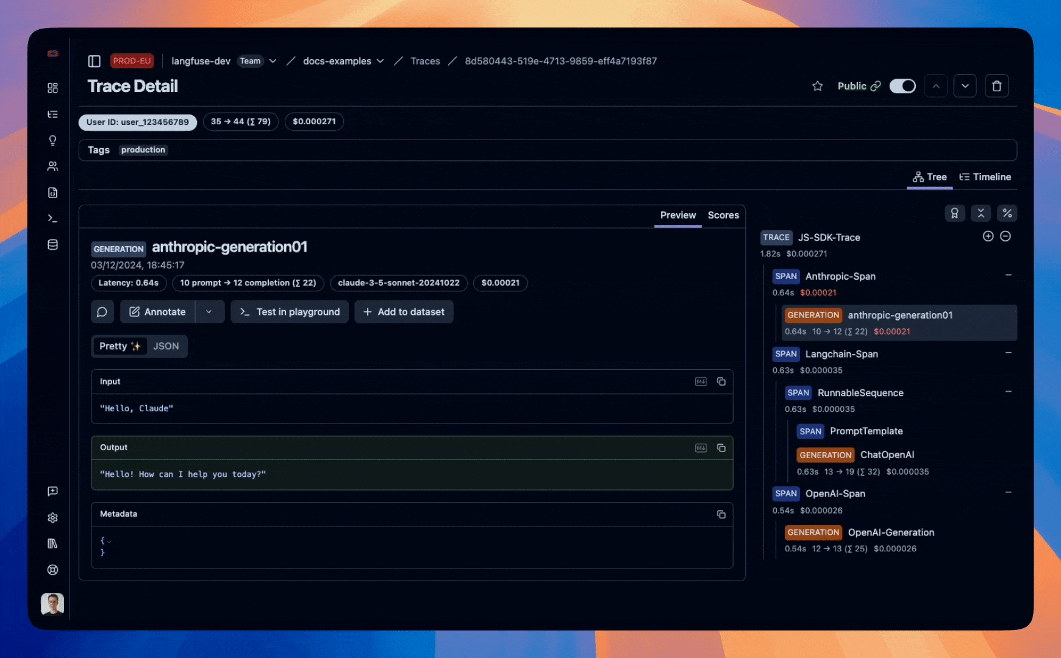
Task: Open the Datasets database icon in sidebar
Action: pos(53,245)
